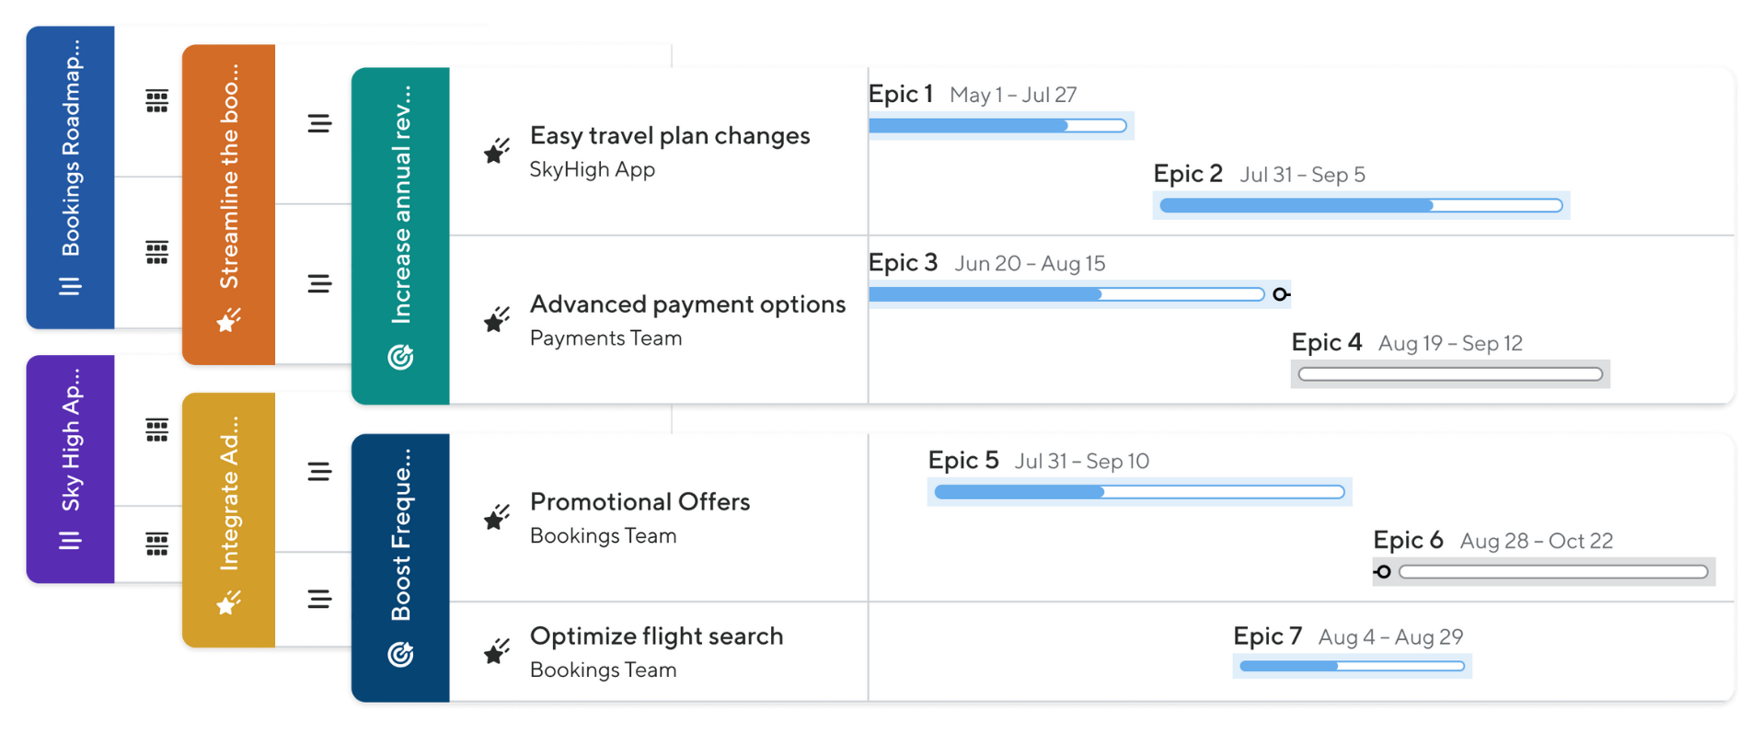
Task: Open the Advanced payment options feature
Action: click(686, 304)
